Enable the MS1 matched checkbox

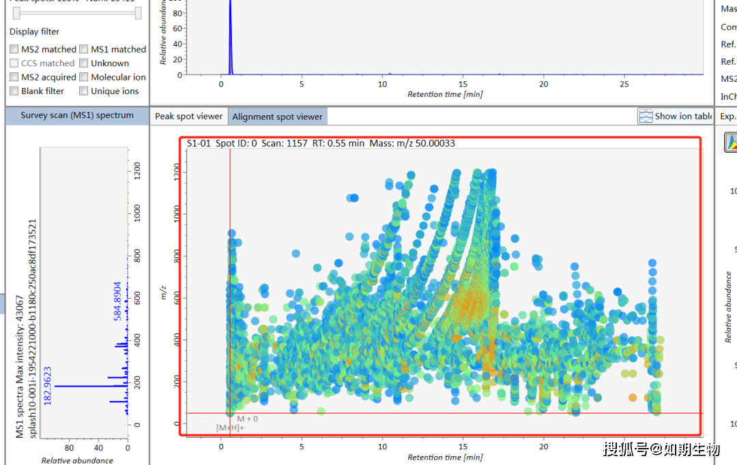(x=84, y=49)
